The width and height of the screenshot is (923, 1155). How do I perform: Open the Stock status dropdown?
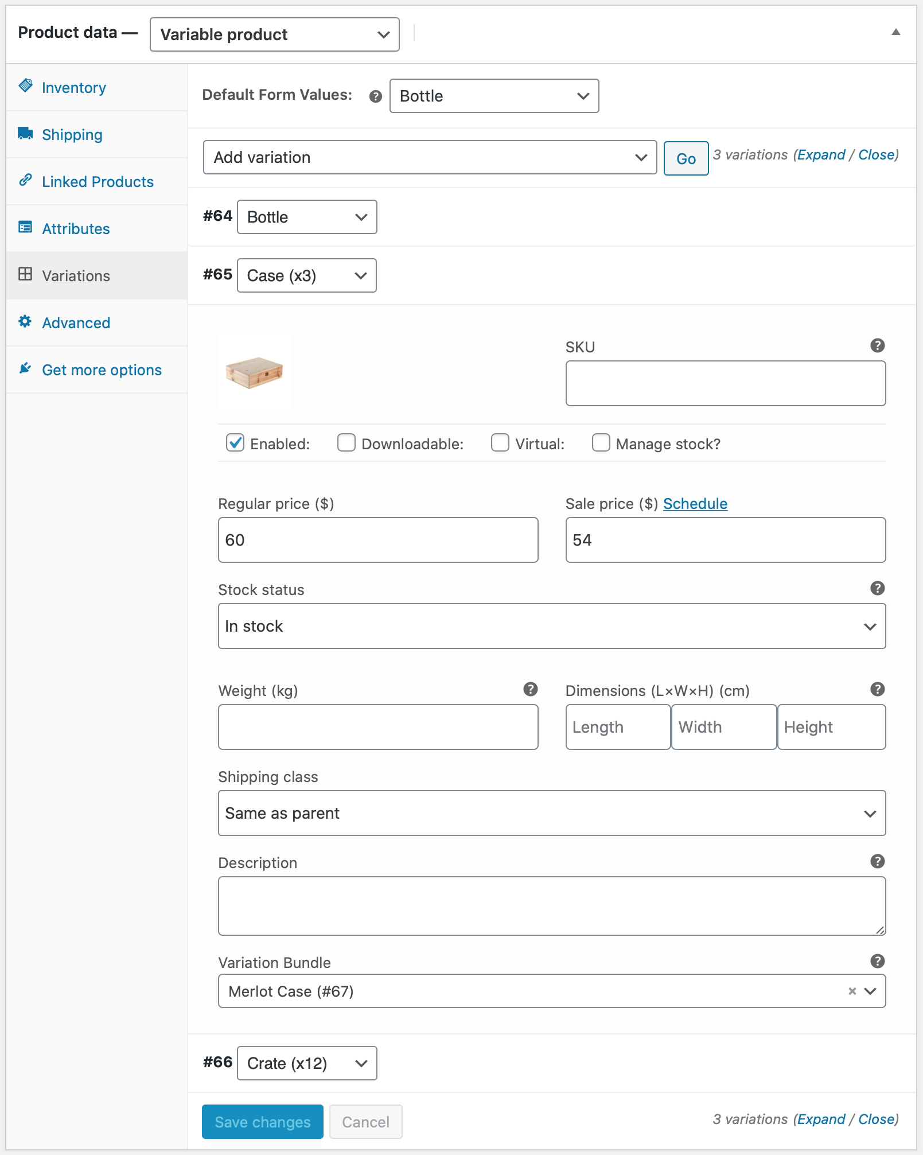(551, 626)
